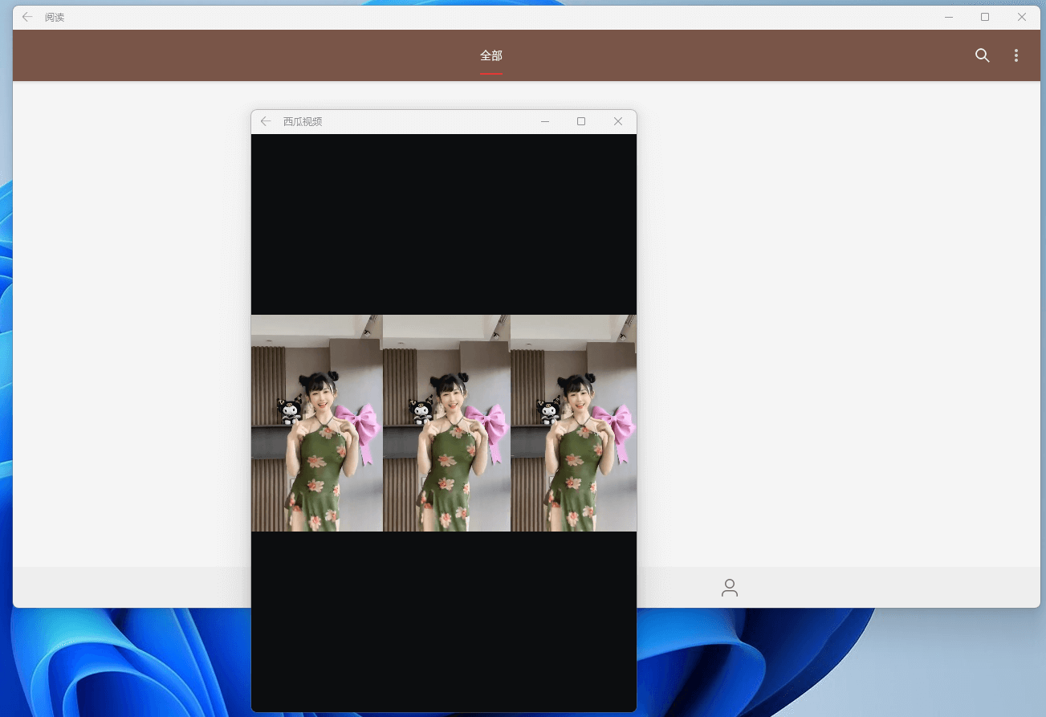
Task: Open the profile person icon
Action: coord(729,587)
